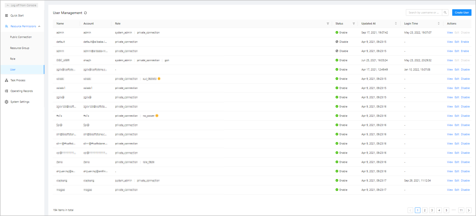Go to pagination page 5
The height and width of the screenshot is (216, 476).
tap(446, 210)
